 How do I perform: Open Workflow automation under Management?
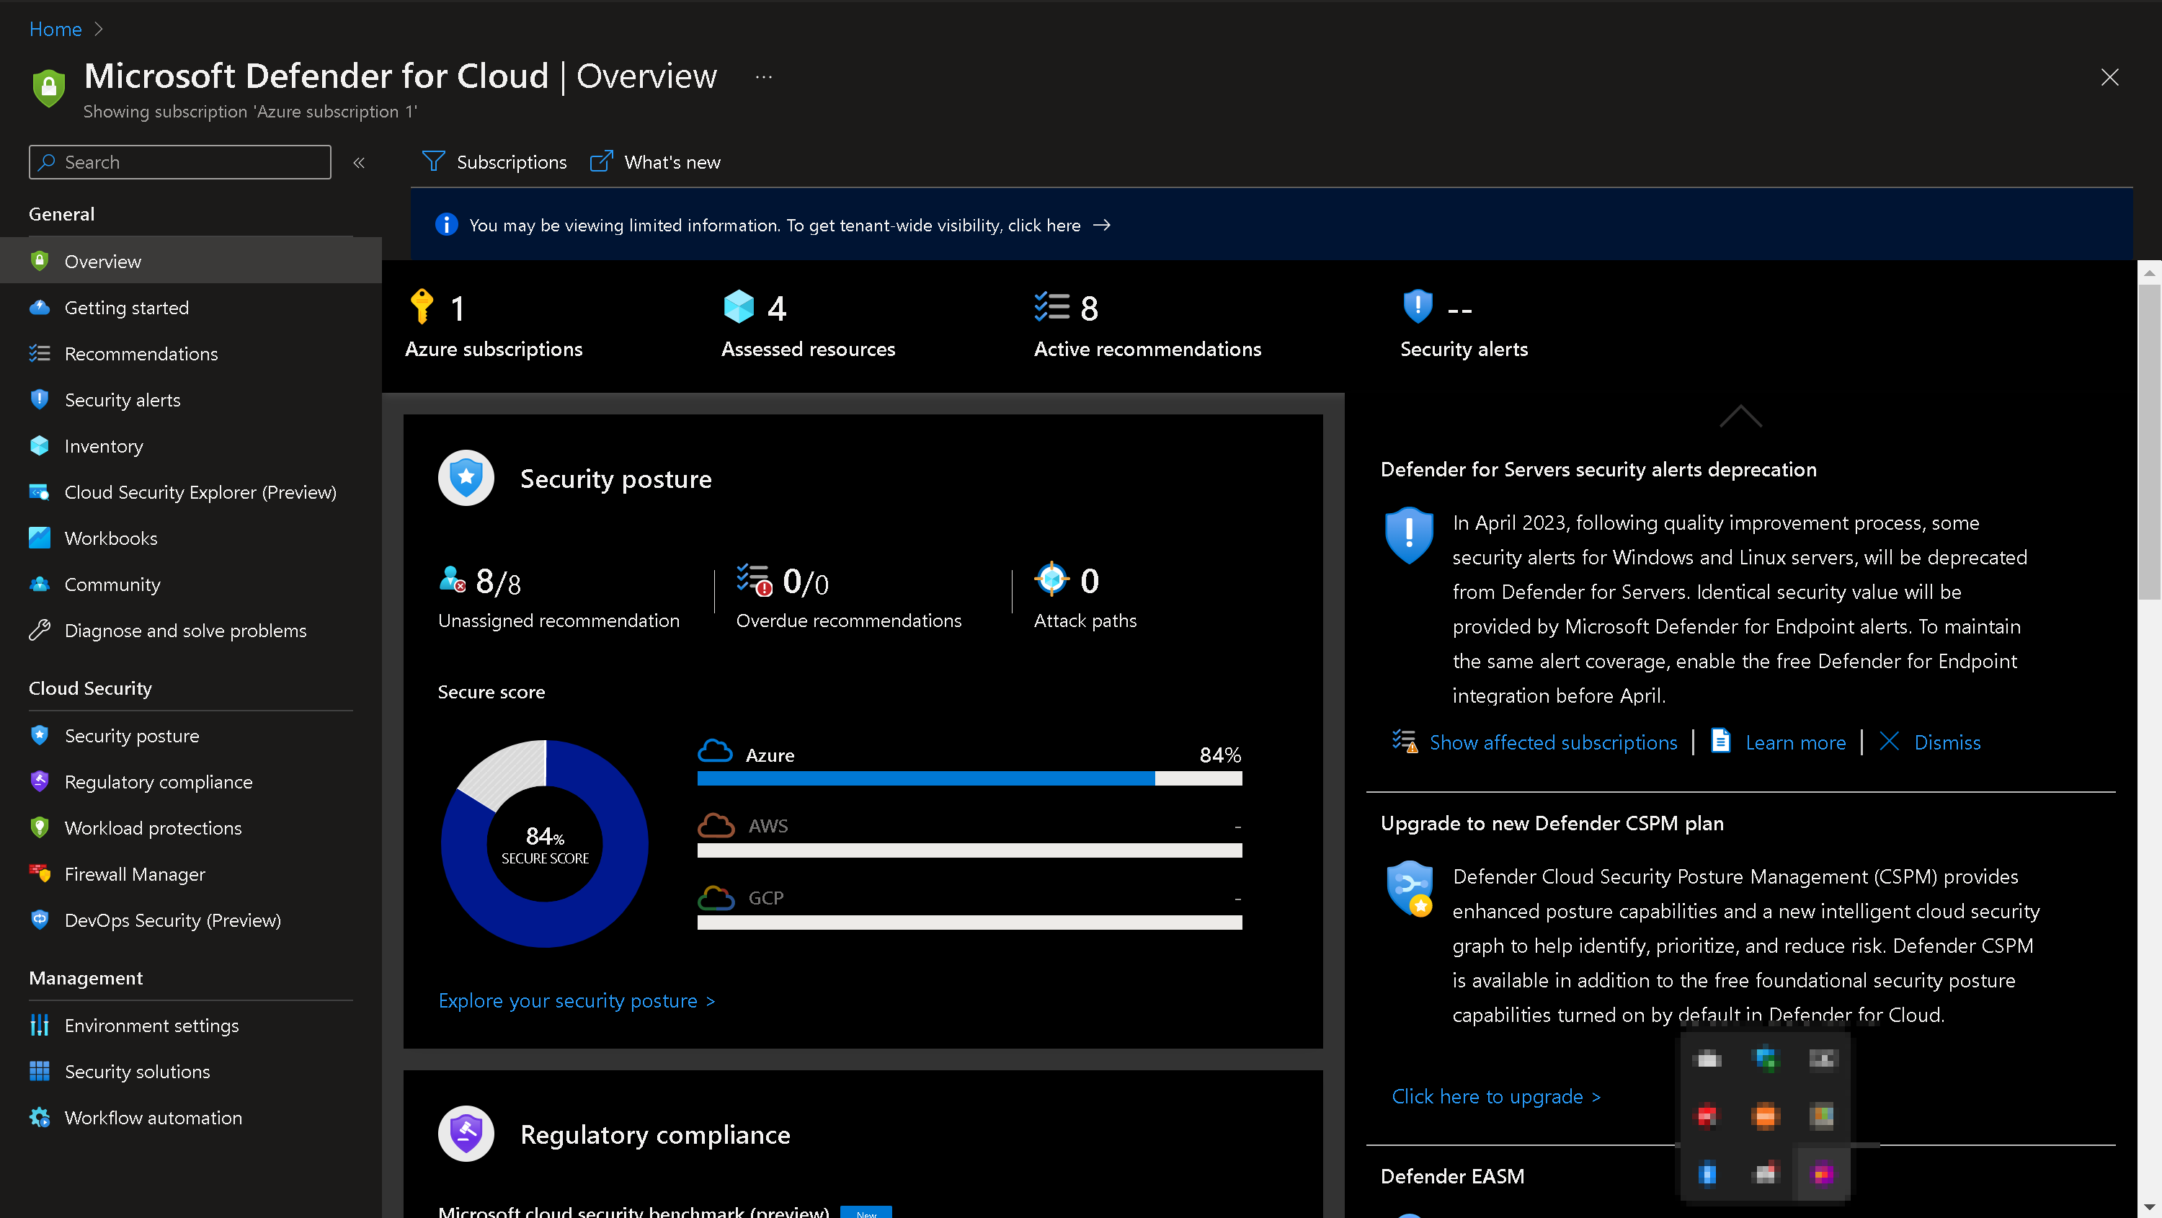tap(153, 1117)
